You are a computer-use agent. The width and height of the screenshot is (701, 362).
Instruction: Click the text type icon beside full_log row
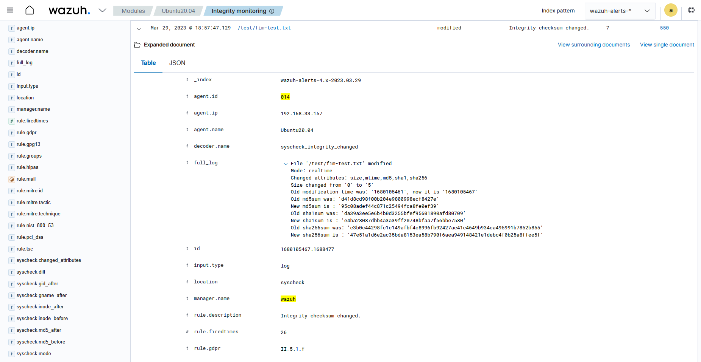(x=187, y=163)
